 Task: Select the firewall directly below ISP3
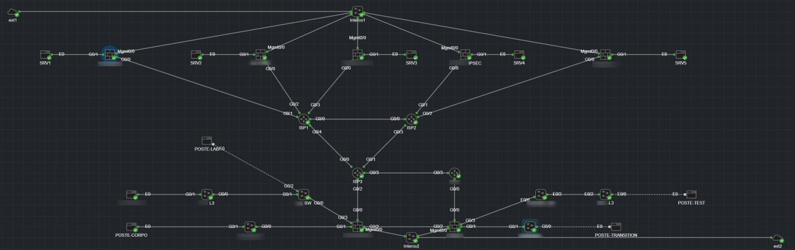click(x=358, y=227)
